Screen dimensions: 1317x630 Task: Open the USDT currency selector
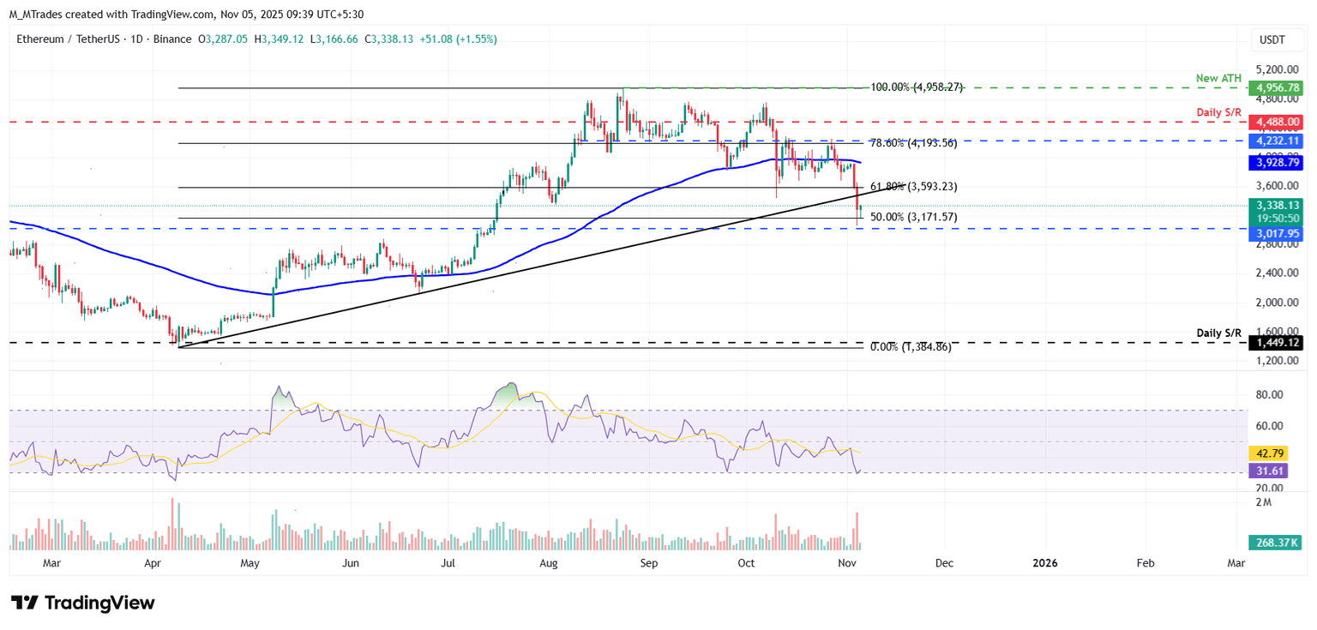point(1272,39)
